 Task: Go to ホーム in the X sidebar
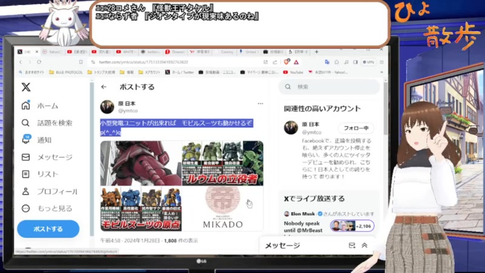click(39, 106)
